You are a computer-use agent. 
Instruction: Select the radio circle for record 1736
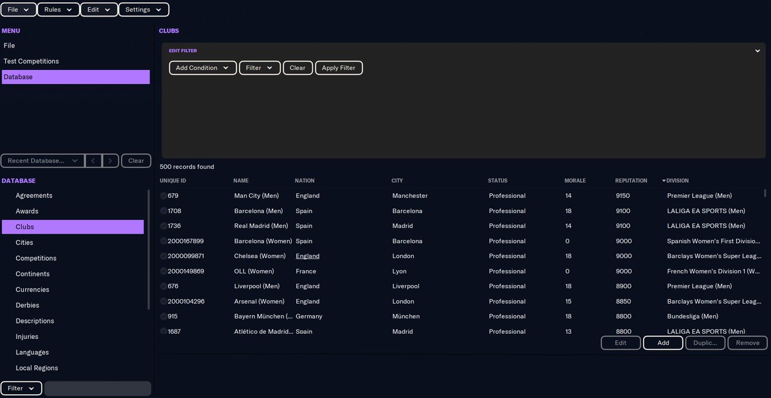point(163,226)
